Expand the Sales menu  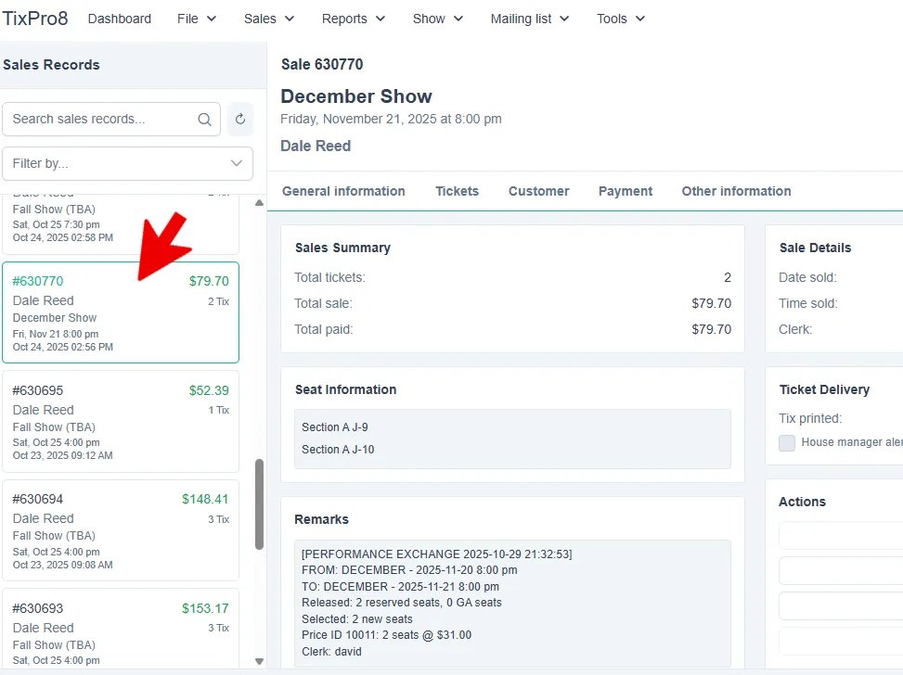click(269, 19)
